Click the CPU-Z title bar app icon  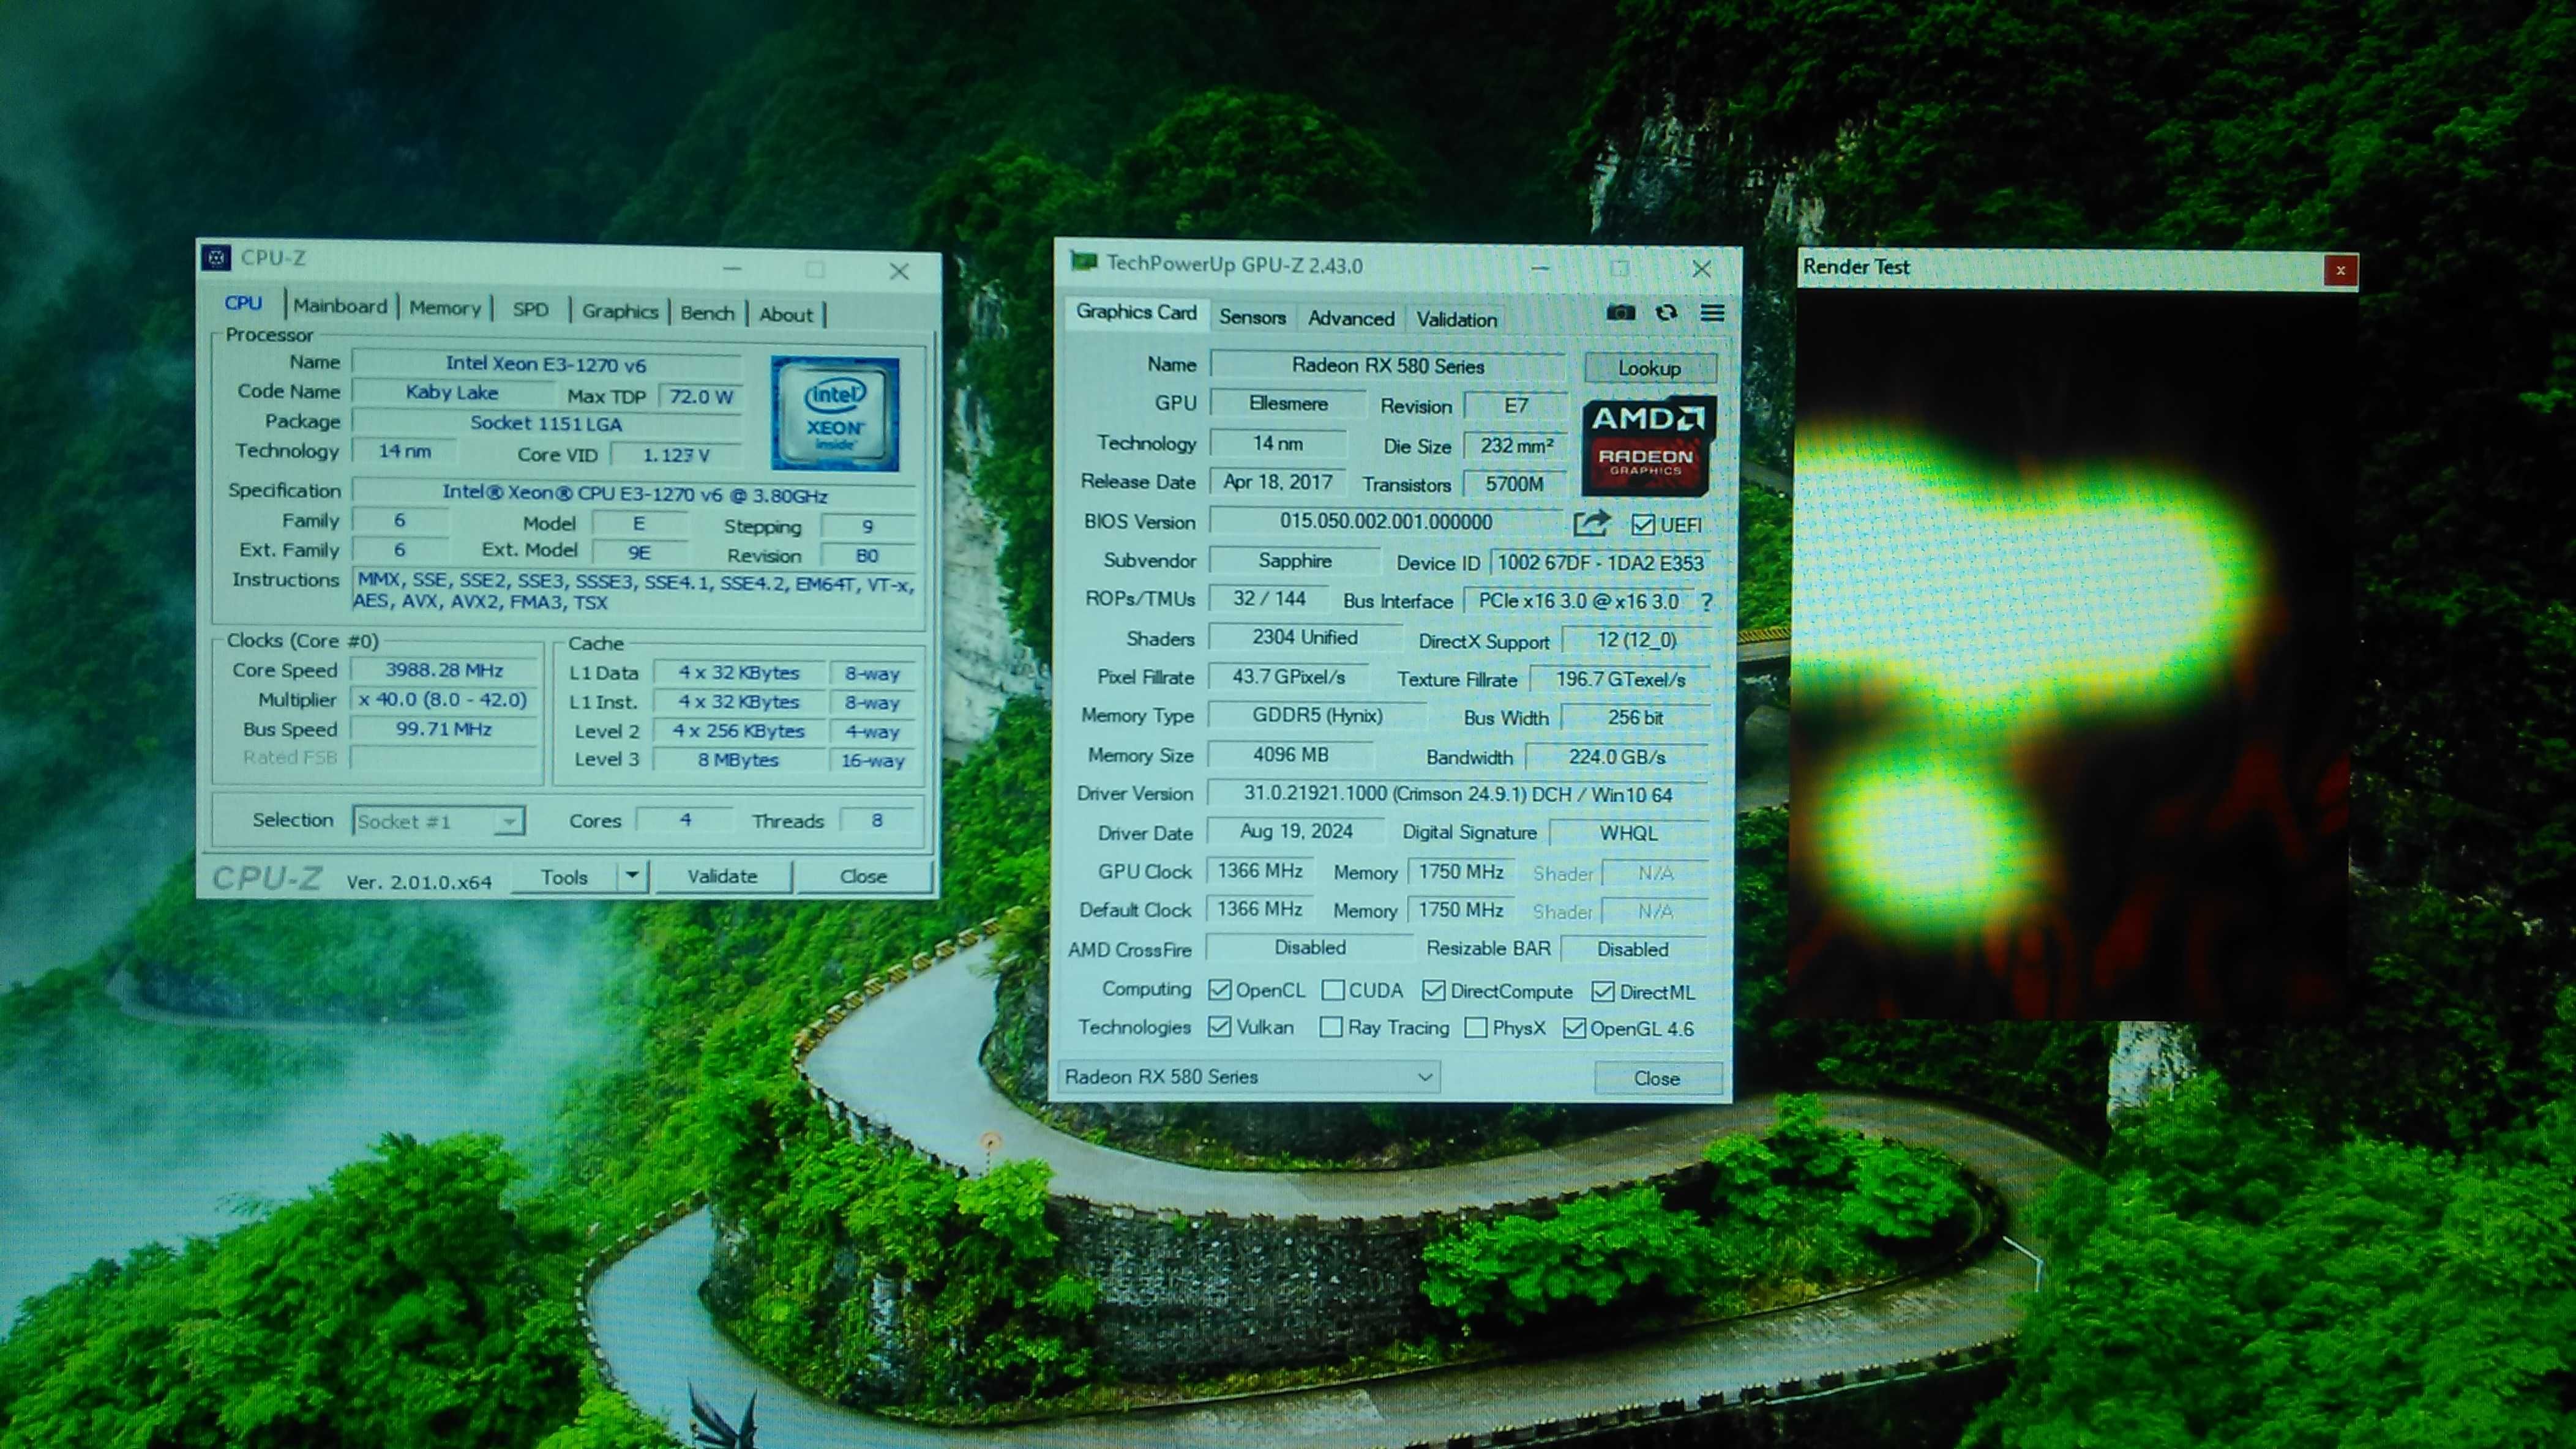pos(216,258)
